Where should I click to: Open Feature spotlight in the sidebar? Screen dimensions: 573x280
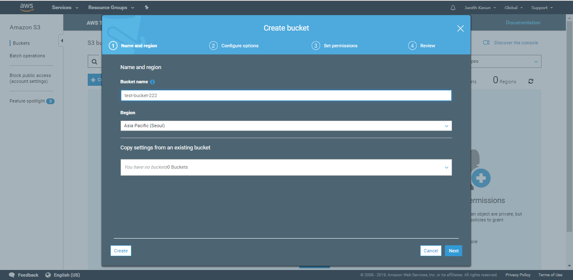point(27,101)
